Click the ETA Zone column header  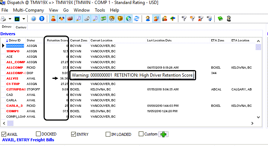220,40
